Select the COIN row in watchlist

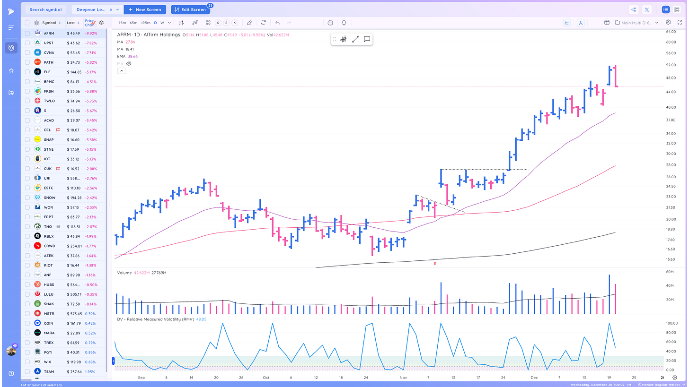(x=64, y=323)
